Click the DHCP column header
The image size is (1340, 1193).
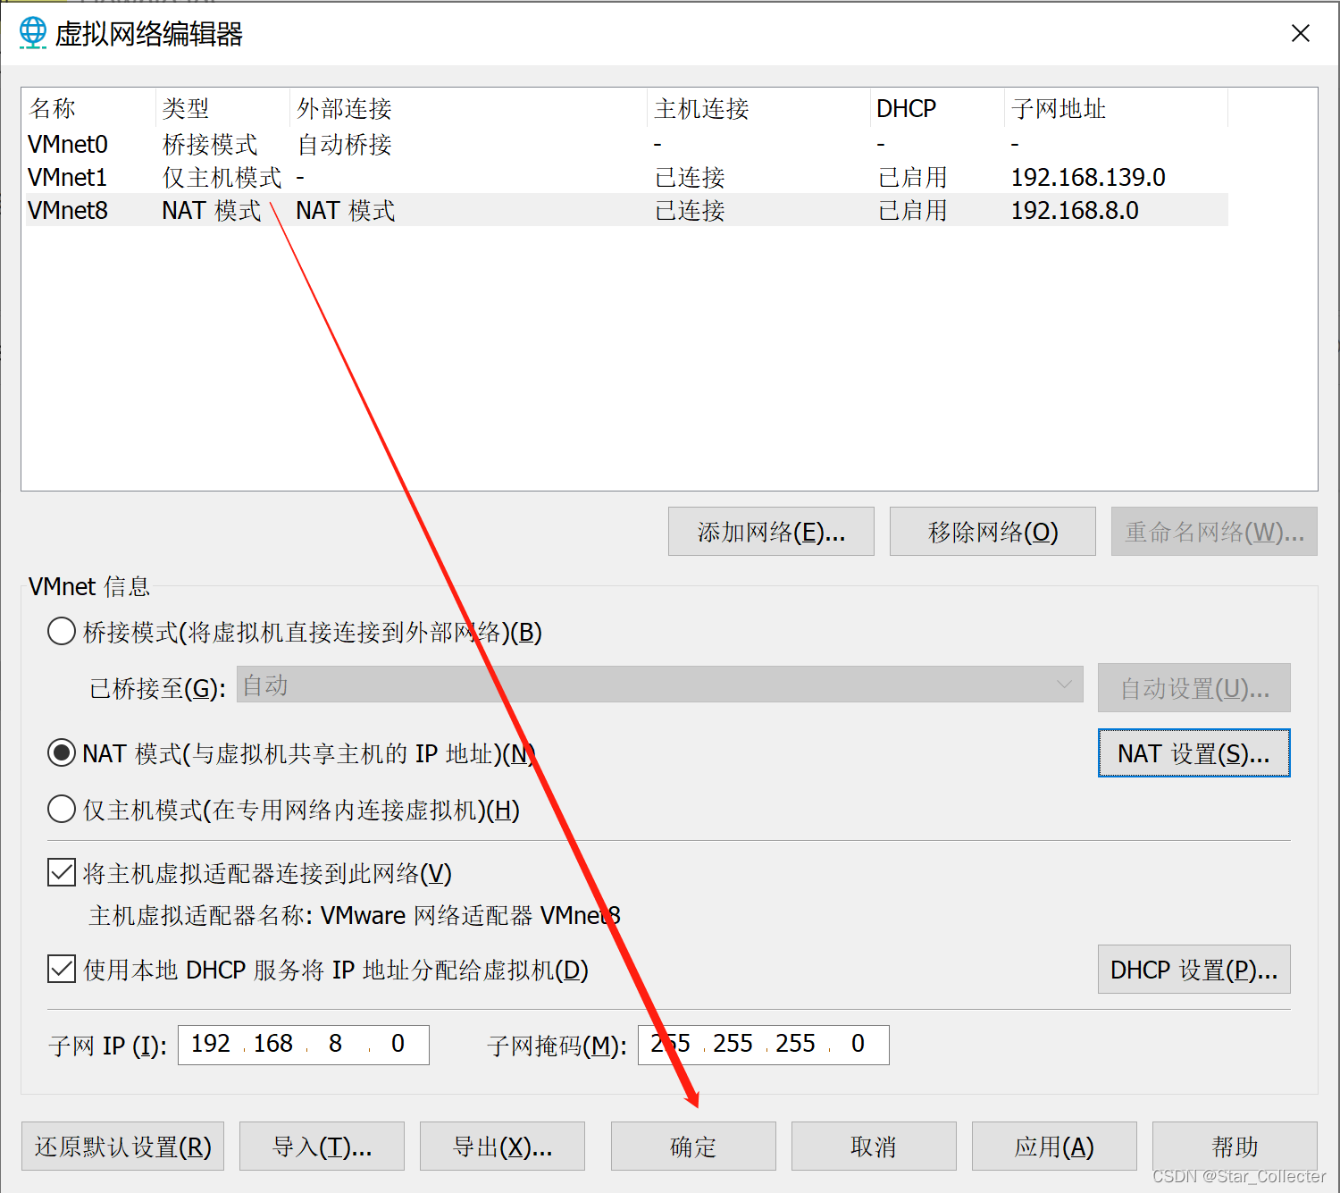(938, 108)
